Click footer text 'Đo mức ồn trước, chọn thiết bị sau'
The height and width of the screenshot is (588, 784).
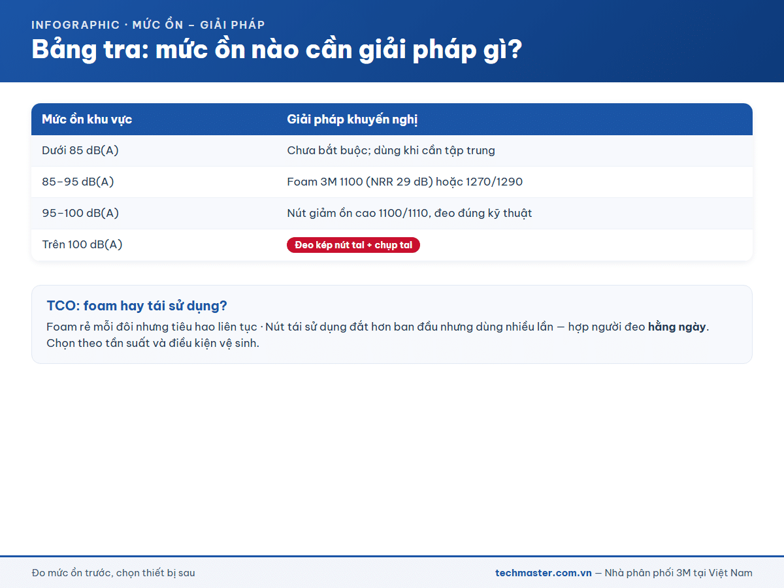click(x=114, y=573)
